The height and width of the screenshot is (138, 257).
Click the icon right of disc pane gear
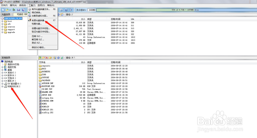[x=62, y=15]
